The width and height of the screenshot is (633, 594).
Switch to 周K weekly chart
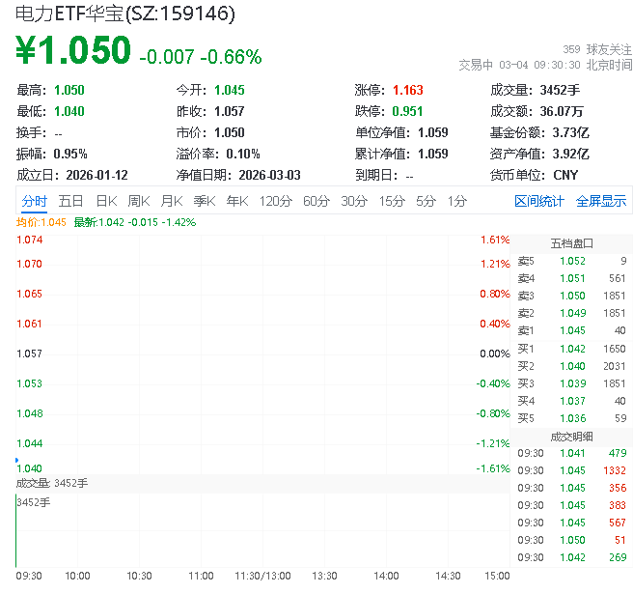coord(138,201)
